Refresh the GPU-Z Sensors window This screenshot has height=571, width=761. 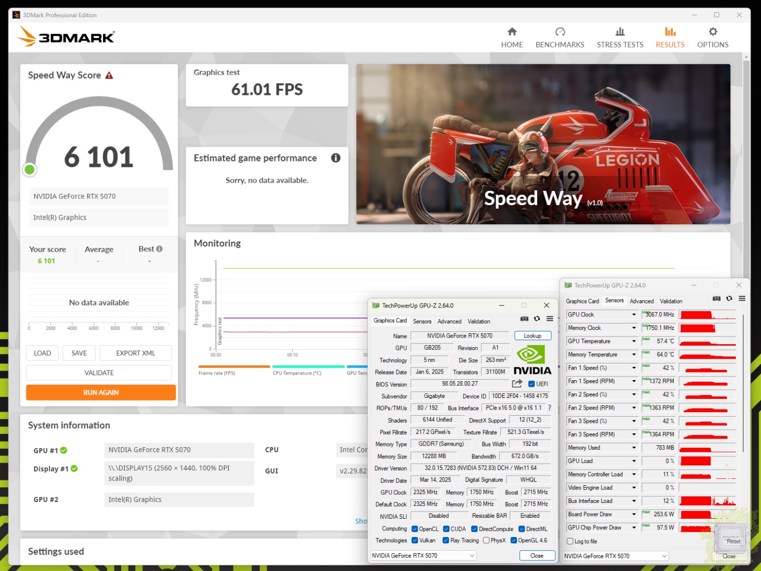(729, 298)
